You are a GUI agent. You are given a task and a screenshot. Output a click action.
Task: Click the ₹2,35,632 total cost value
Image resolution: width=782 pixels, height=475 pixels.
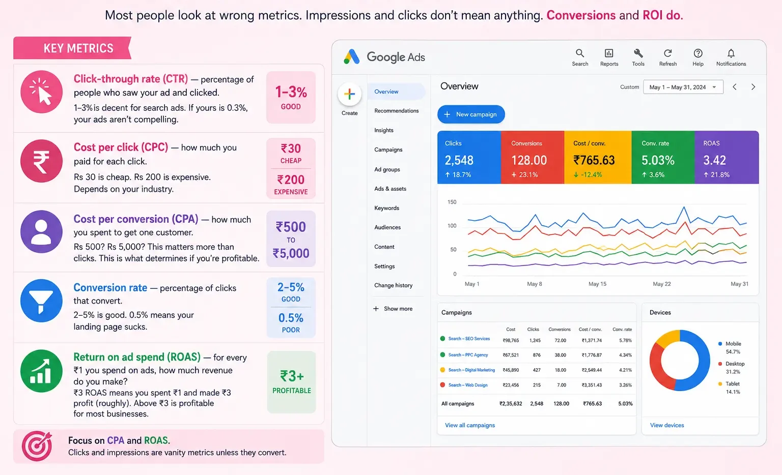(511, 404)
